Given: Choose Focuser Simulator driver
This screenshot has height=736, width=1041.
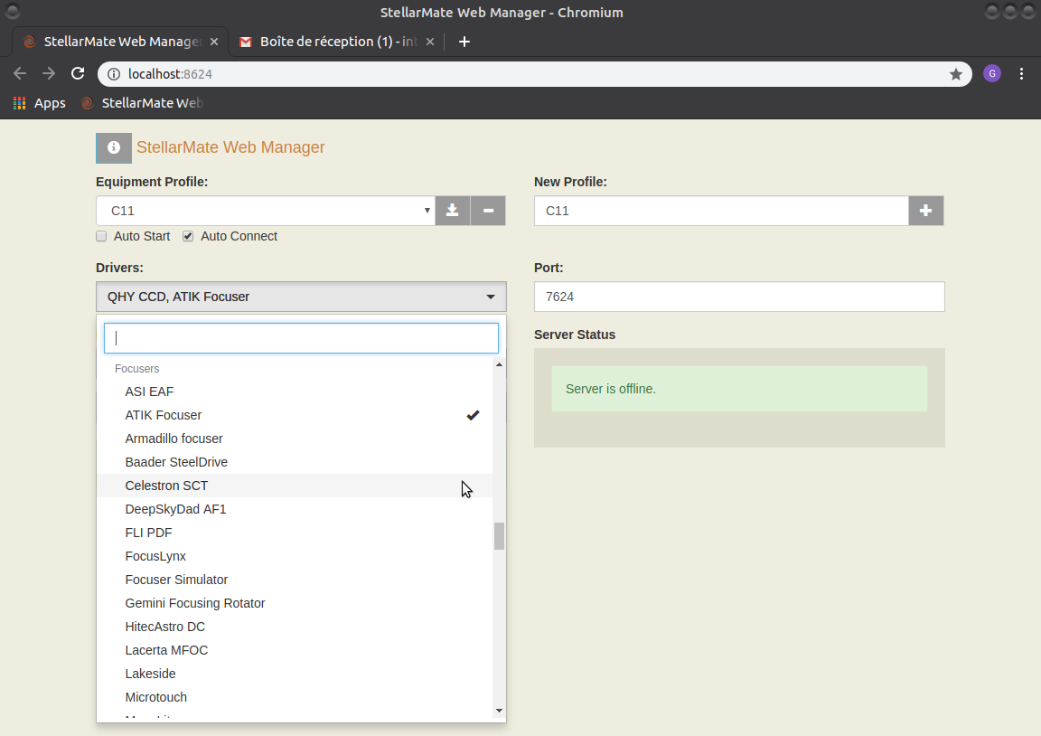Looking at the screenshot, I should pos(176,580).
